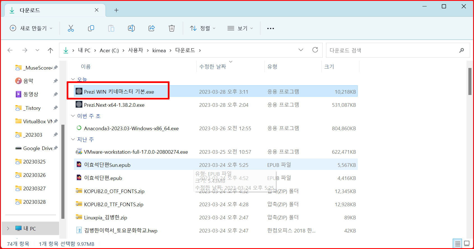The image size is (474, 249).
Task: Sort by the 유형 column header
Action: click(x=272, y=67)
